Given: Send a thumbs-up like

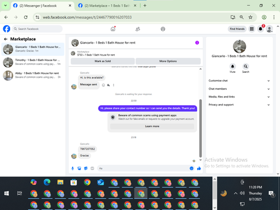Looking at the screenshot, I should tap(199, 169).
